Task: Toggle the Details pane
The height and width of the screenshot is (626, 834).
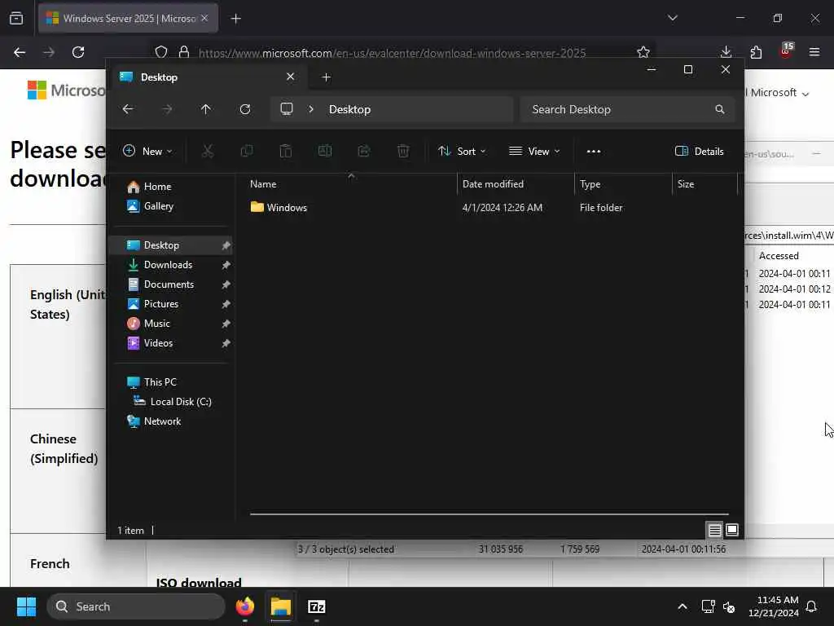Action: tap(700, 151)
